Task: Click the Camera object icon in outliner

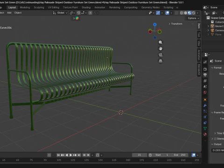Action: (212, 30)
